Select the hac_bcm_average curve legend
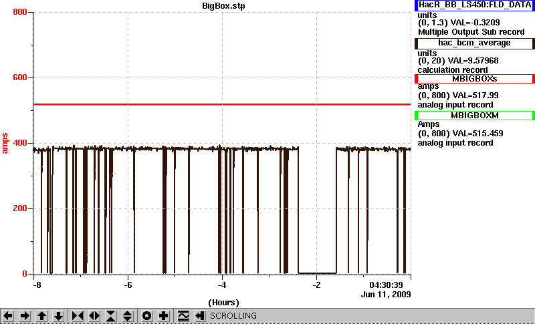Image resolution: width=535 pixels, height=324 pixels. (x=475, y=43)
